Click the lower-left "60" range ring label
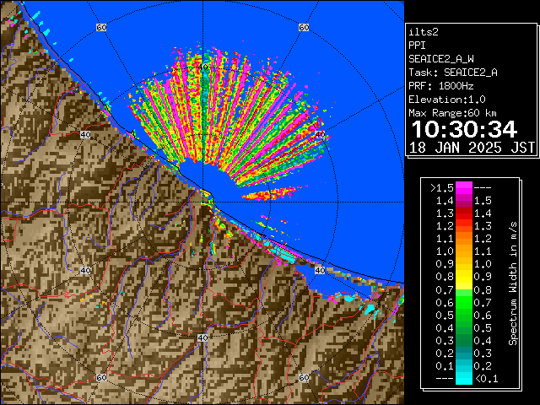The width and height of the screenshot is (540, 405). tap(101, 377)
